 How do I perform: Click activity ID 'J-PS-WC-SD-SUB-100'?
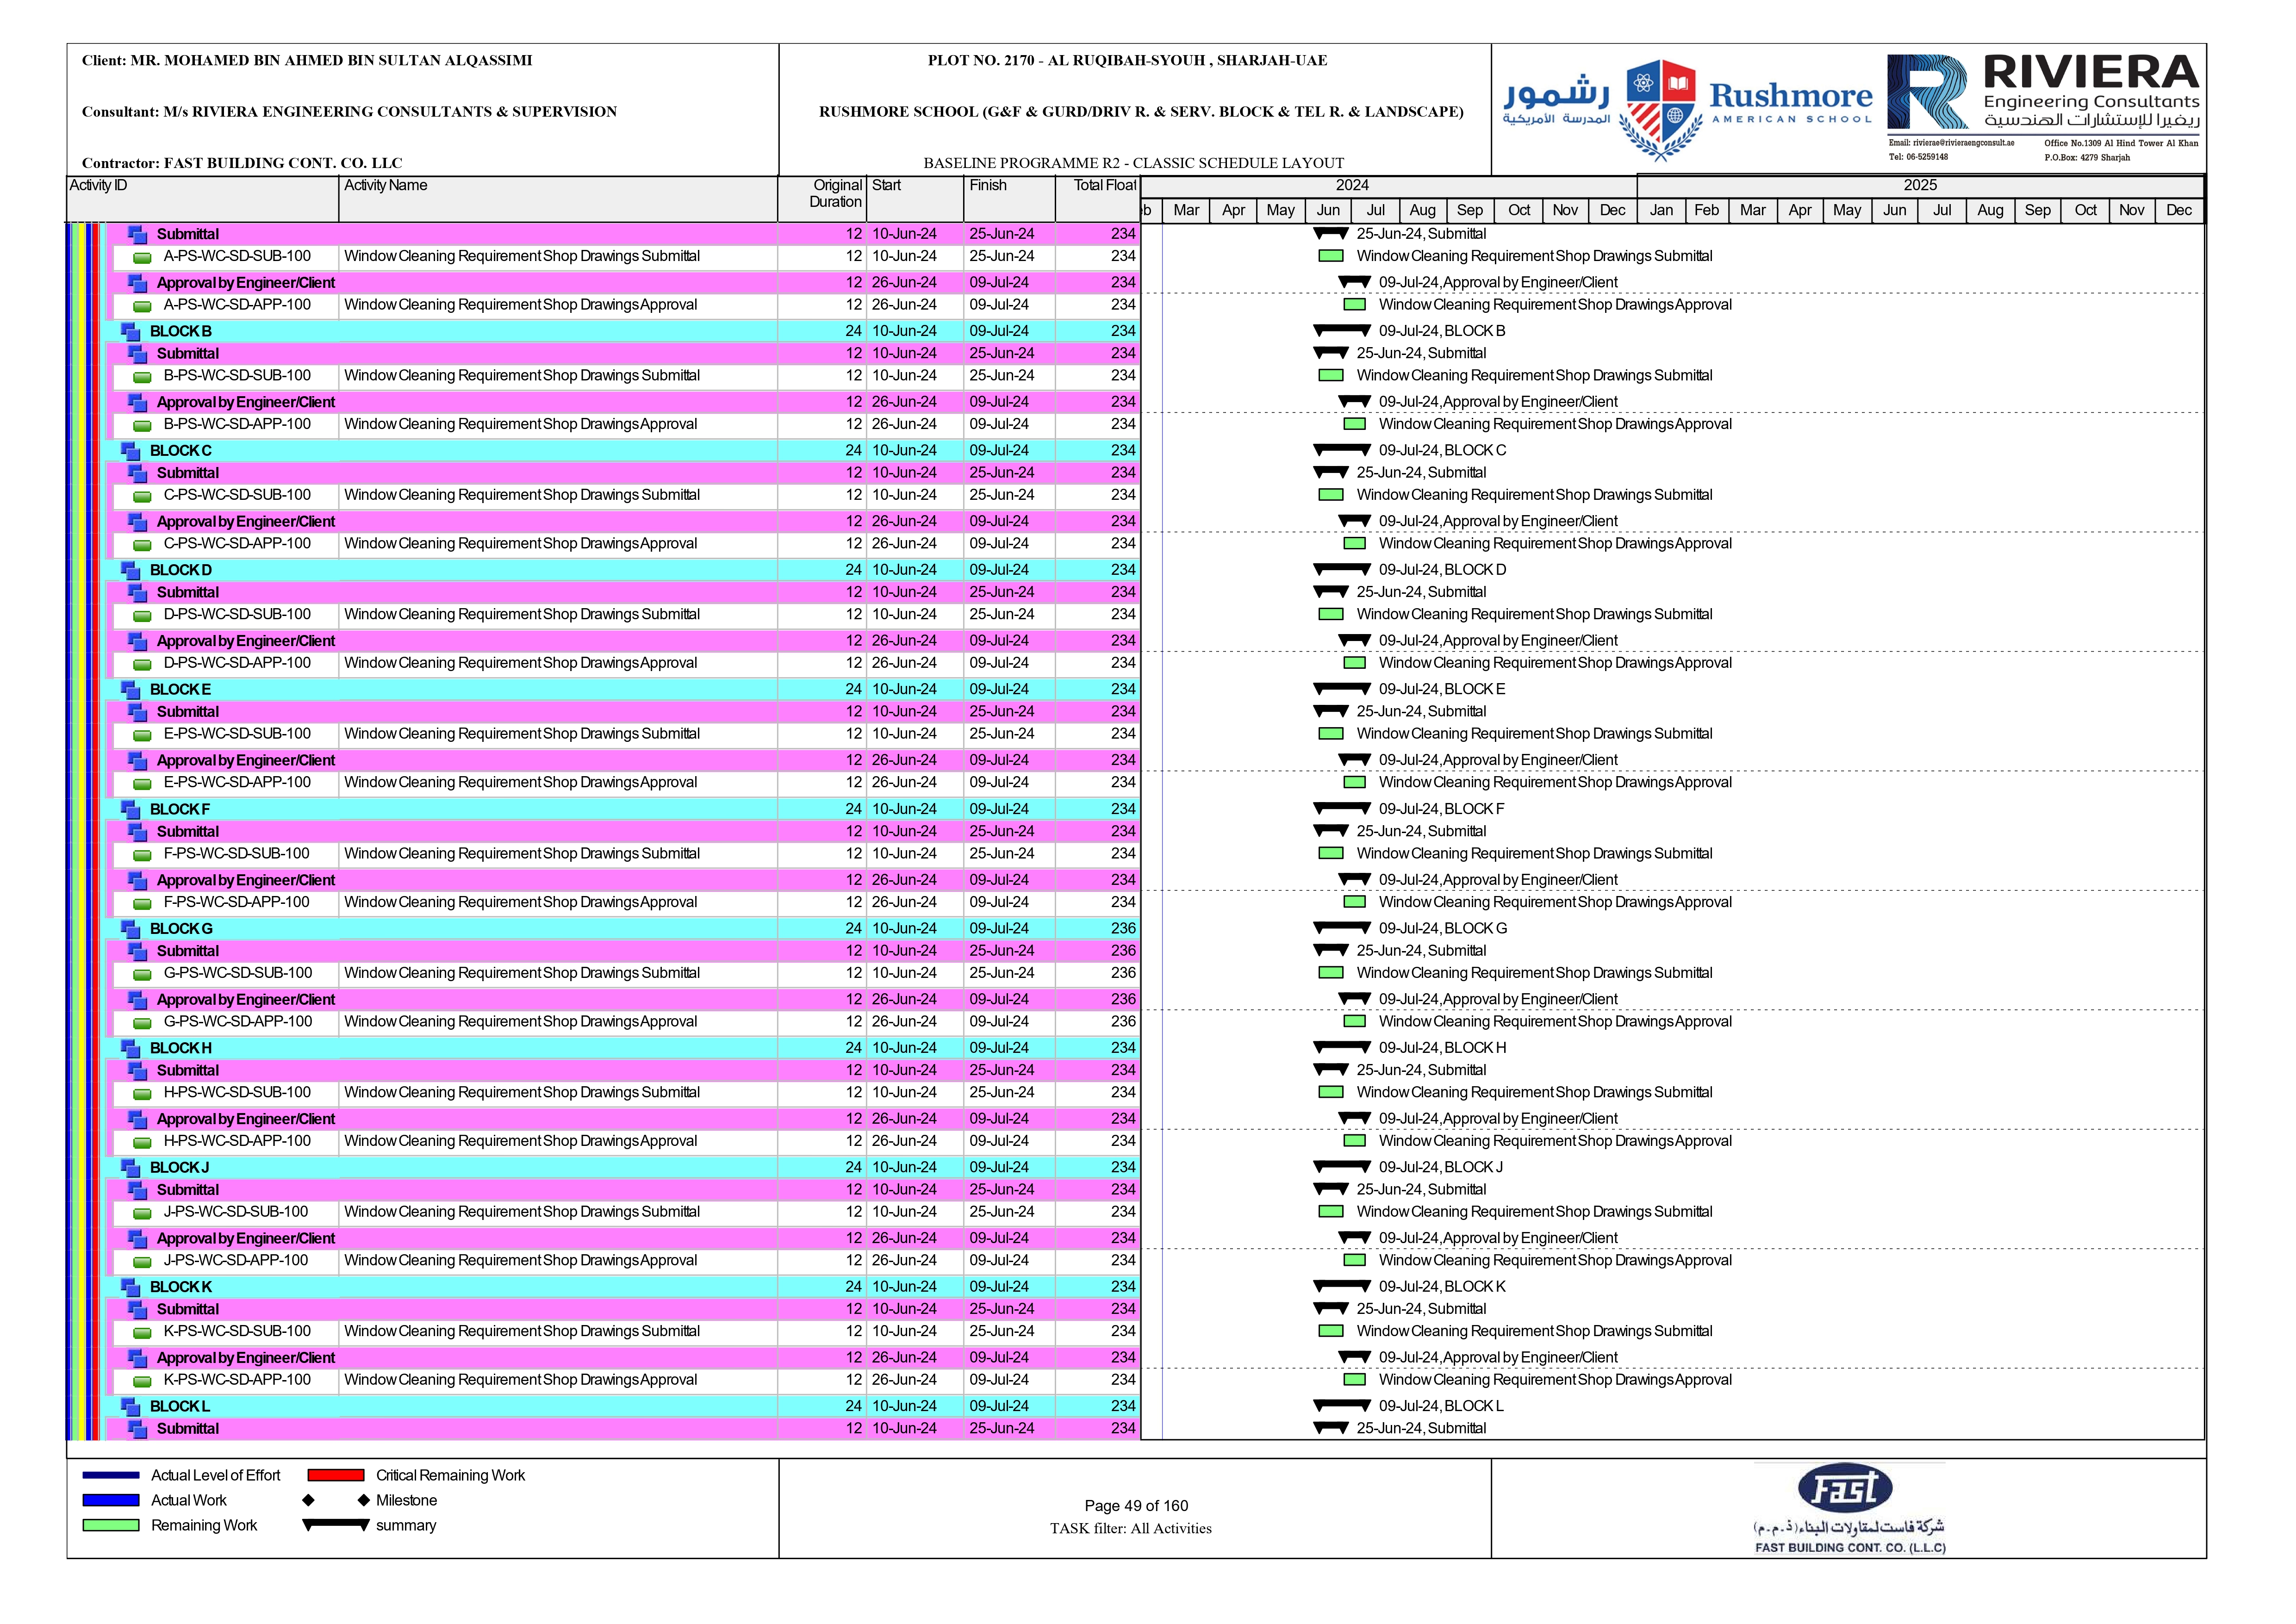[236, 1213]
